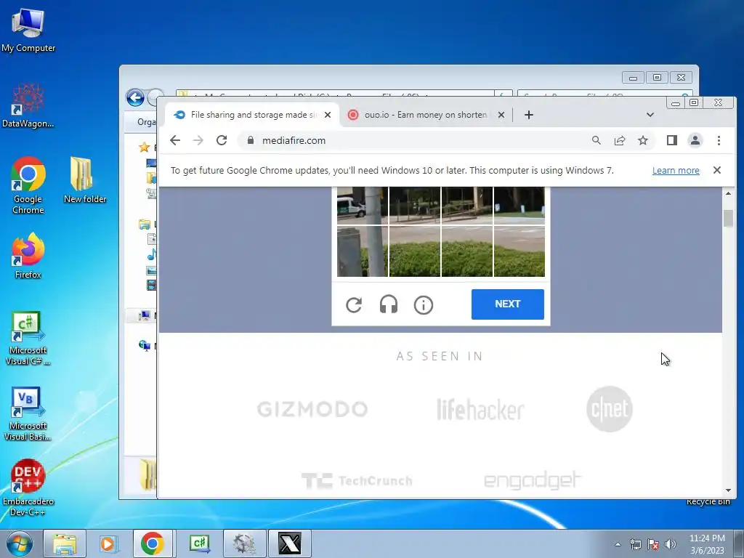
Task: Click the Lifehacker logo
Action: tap(480, 410)
